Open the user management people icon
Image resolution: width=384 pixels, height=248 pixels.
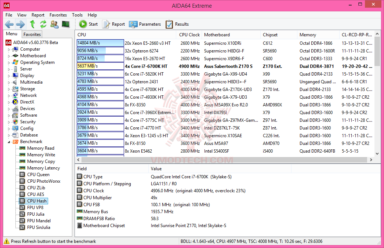pos(54,24)
